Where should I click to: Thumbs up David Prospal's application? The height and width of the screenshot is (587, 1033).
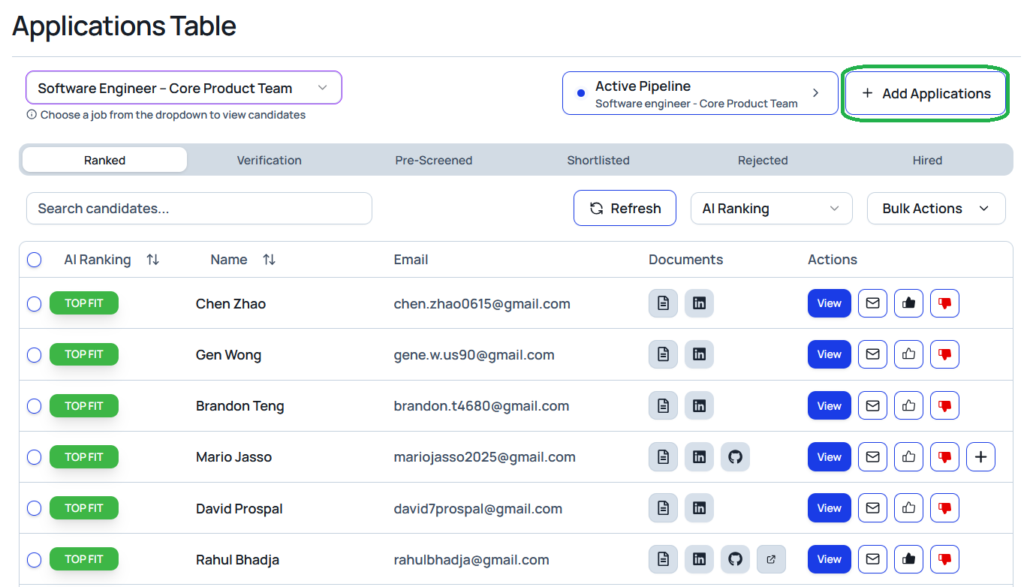[x=908, y=508]
